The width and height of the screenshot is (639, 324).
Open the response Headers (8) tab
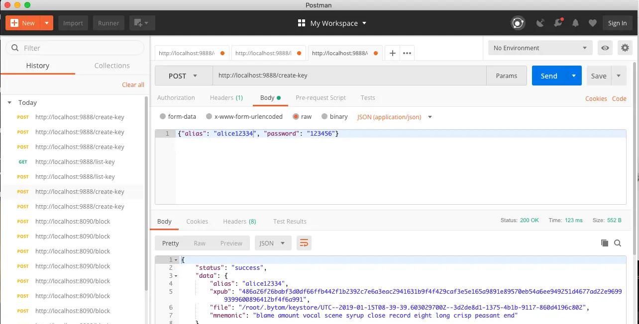239,222
